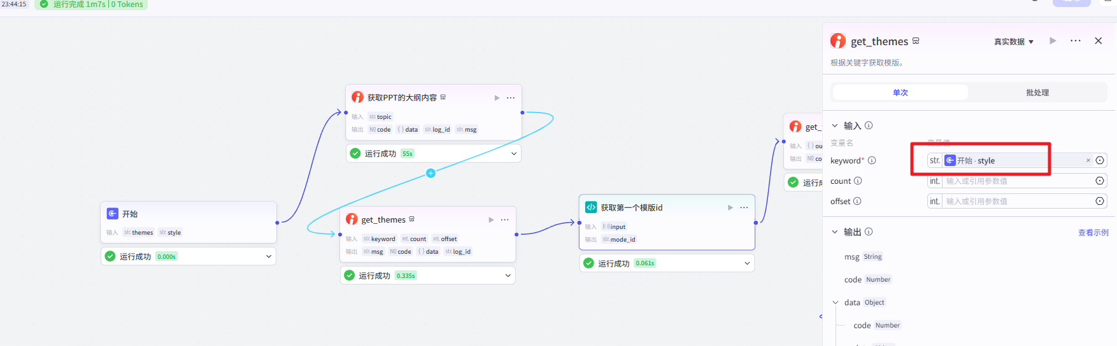Expand 运行成功 result under 获取第一个模版id node
This screenshot has height=346, width=1117.
[x=747, y=263]
